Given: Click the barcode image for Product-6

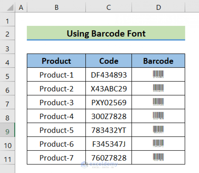Looking at the screenshot, I should click(x=158, y=143).
